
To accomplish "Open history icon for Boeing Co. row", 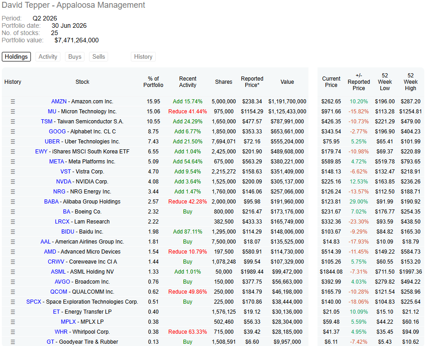I will click(13, 212).
